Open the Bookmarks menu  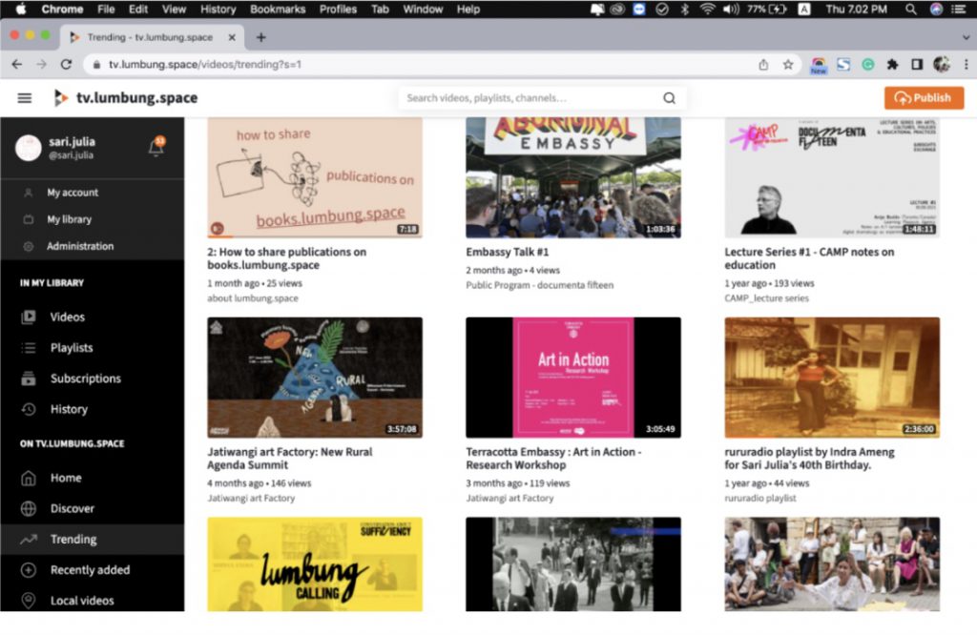tap(278, 9)
